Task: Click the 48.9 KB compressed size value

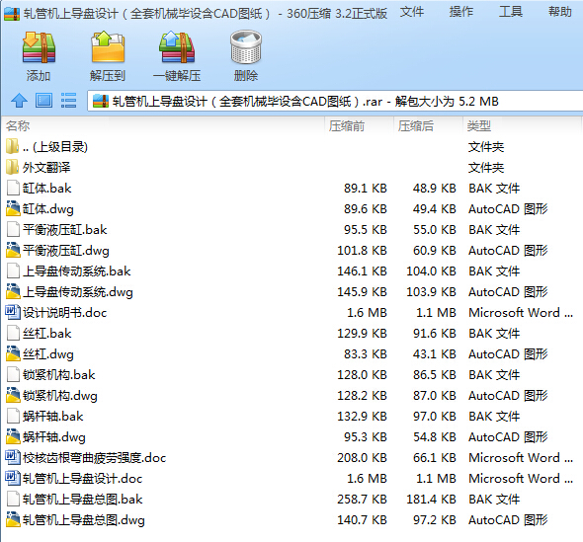Action: [x=434, y=188]
